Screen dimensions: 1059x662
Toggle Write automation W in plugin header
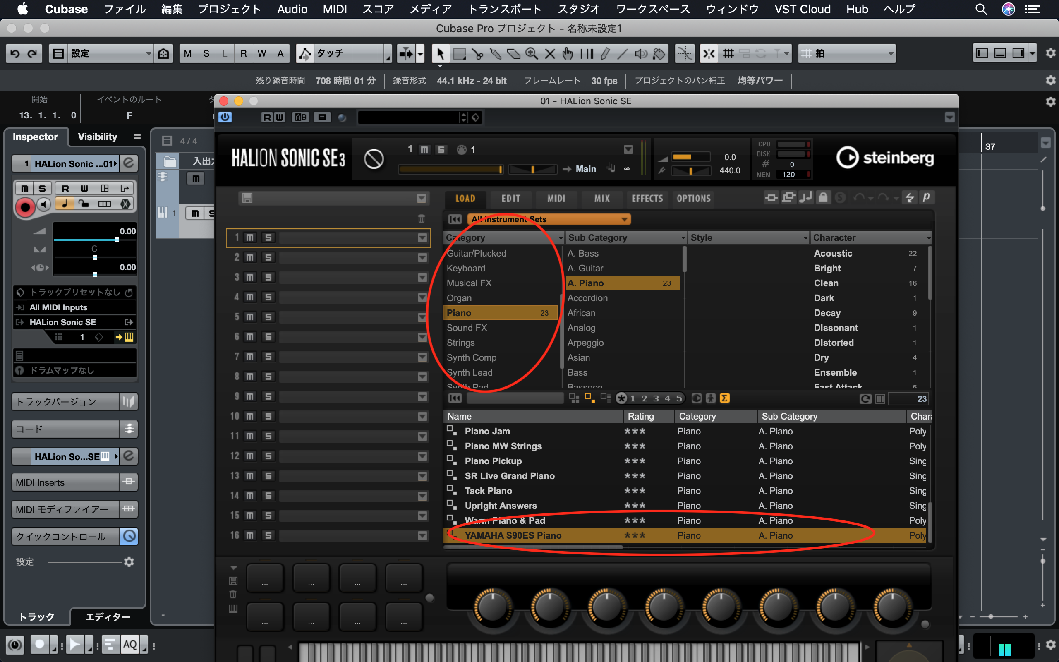(x=279, y=118)
